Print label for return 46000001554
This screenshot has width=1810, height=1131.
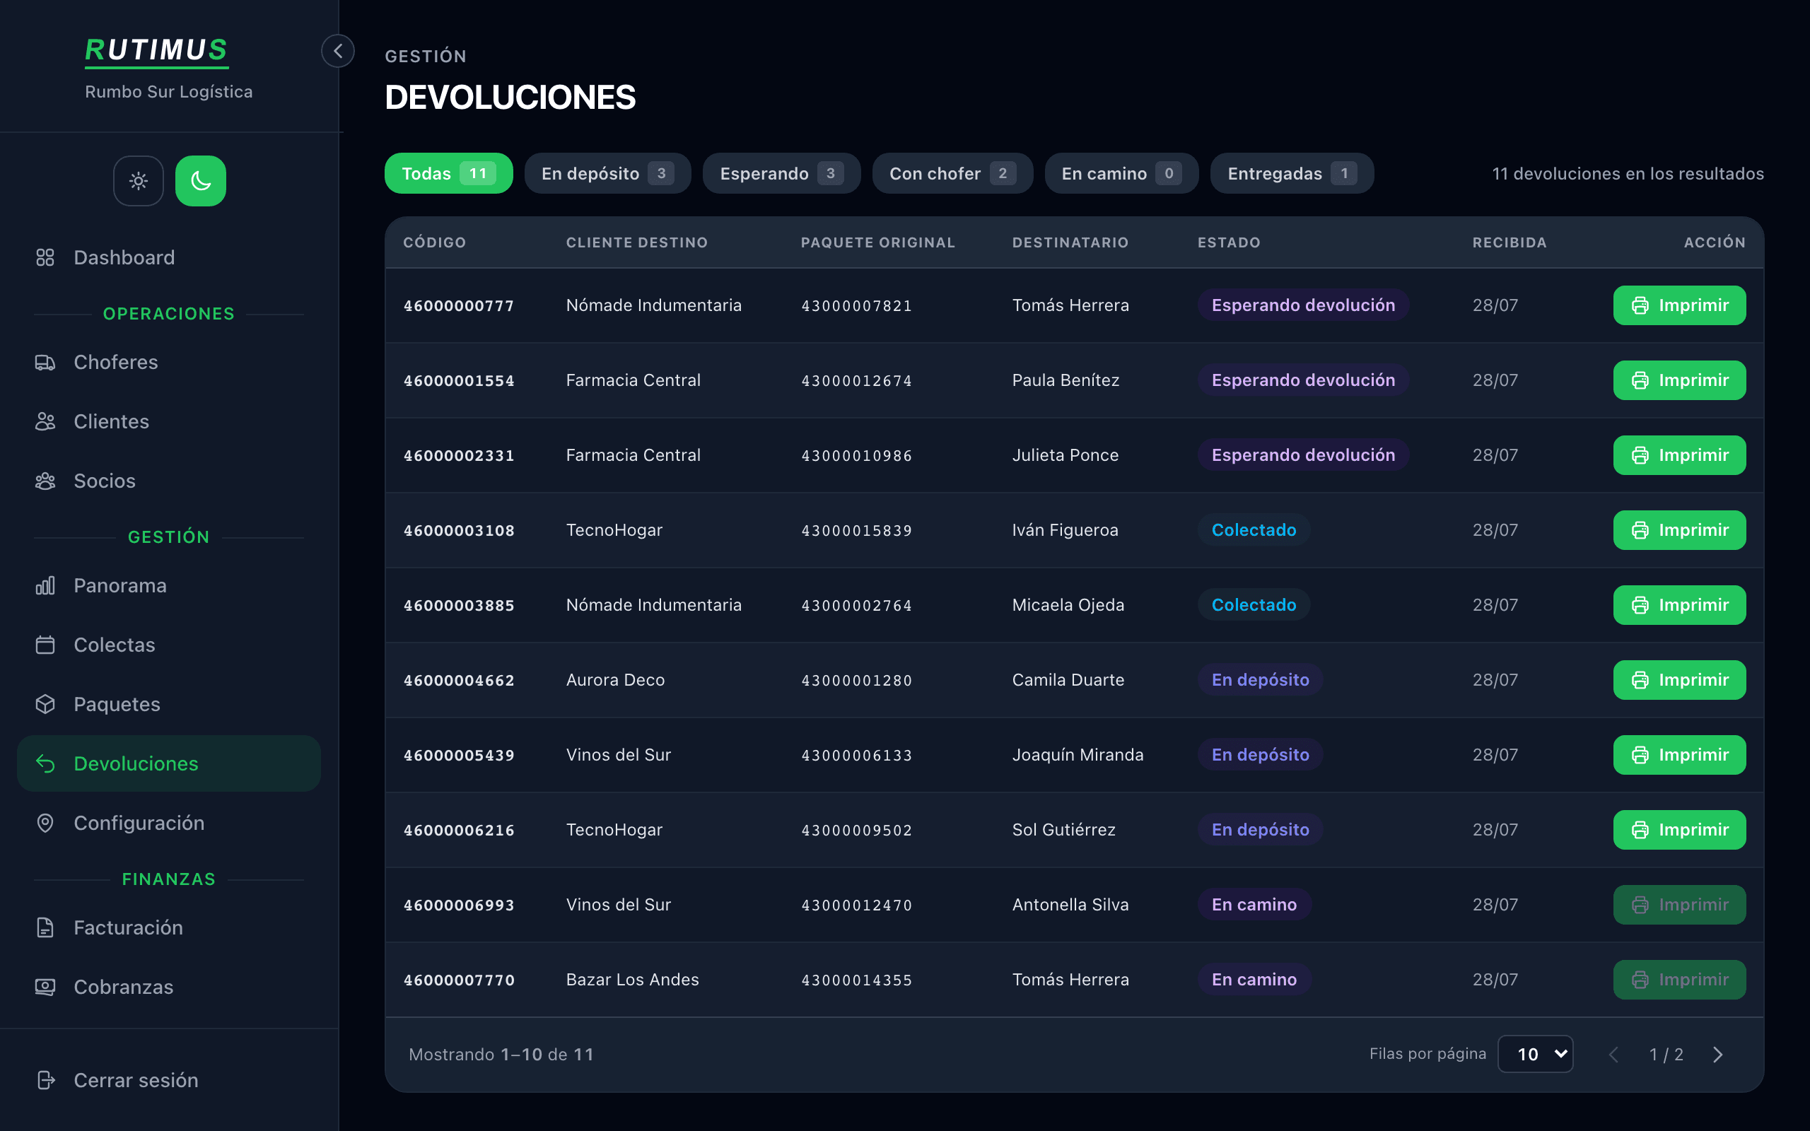(1679, 380)
